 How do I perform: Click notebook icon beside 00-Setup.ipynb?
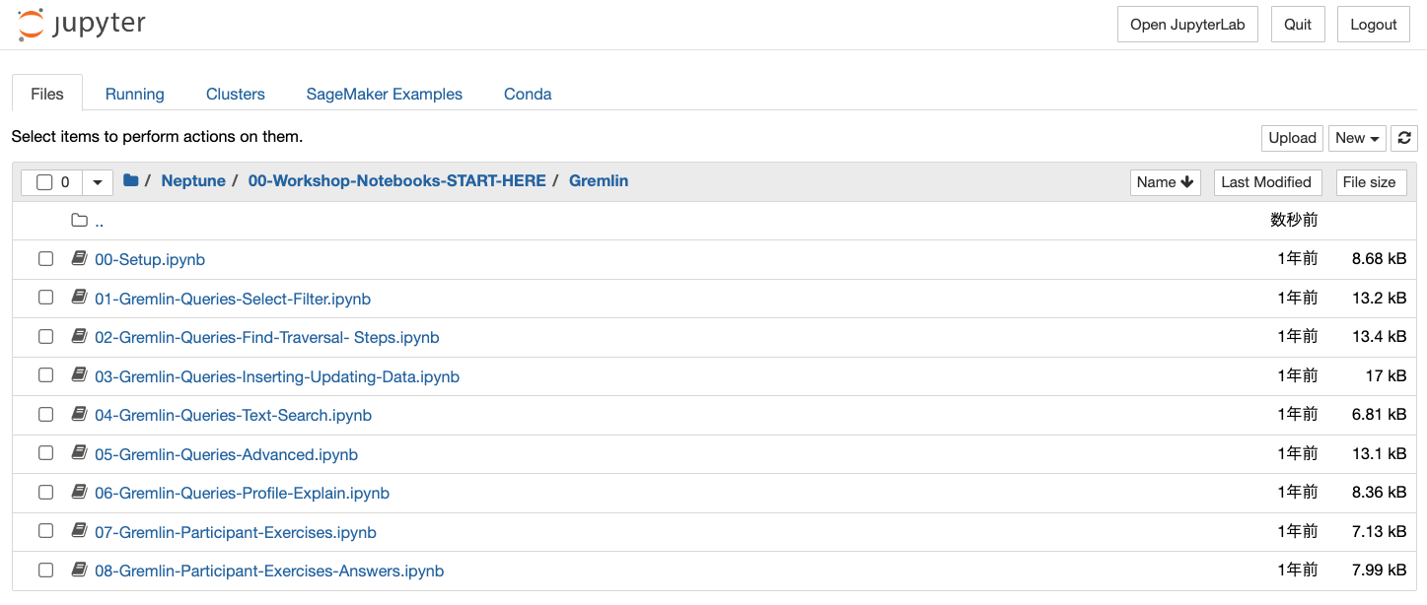coord(80,258)
